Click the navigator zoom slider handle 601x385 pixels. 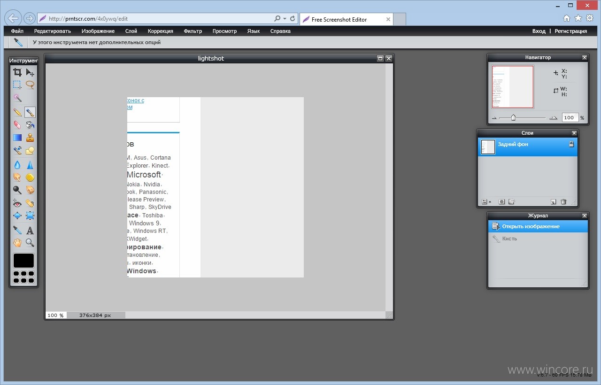click(x=513, y=117)
